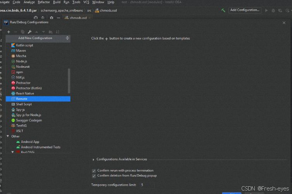Open the Help menu
The image size is (292, 194).
pyautogui.click(x=111, y=2)
